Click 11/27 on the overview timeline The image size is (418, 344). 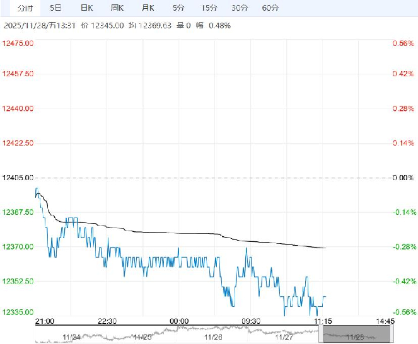(285, 338)
